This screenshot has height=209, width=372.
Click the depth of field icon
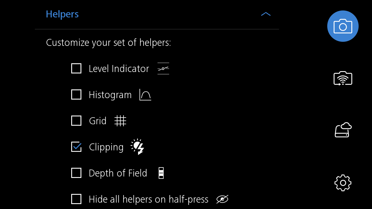[x=161, y=173]
